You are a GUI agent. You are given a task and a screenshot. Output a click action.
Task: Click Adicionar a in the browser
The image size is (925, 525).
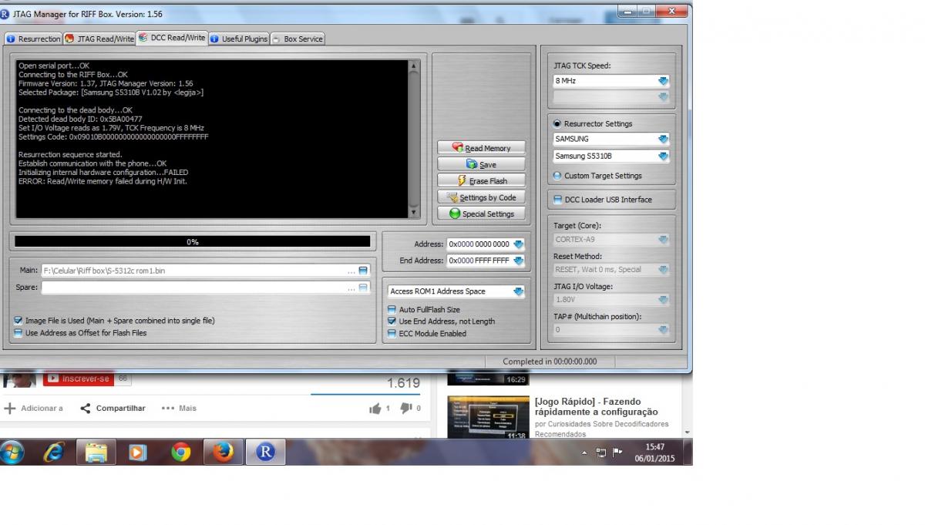coord(34,408)
